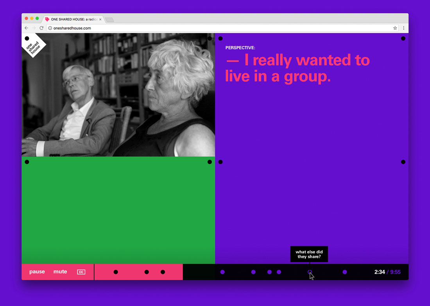Reload the page with refresh icon

(41, 28)
